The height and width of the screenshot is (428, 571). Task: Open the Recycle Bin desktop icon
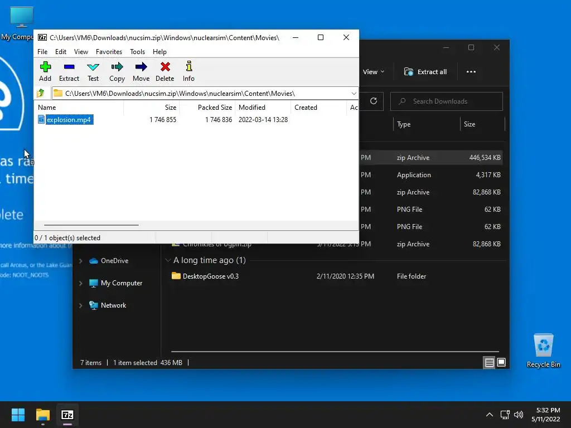[x=543, y=351]
